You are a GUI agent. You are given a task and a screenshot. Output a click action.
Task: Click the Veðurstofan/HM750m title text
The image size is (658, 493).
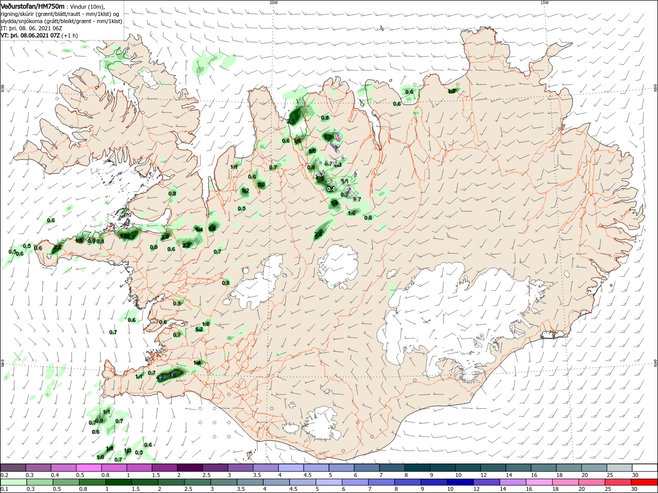[32, 6]
